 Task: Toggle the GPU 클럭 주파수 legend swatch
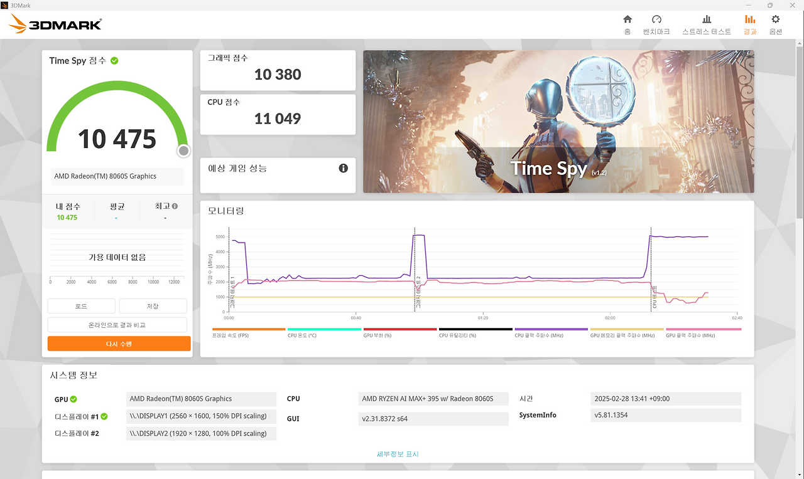703,329
